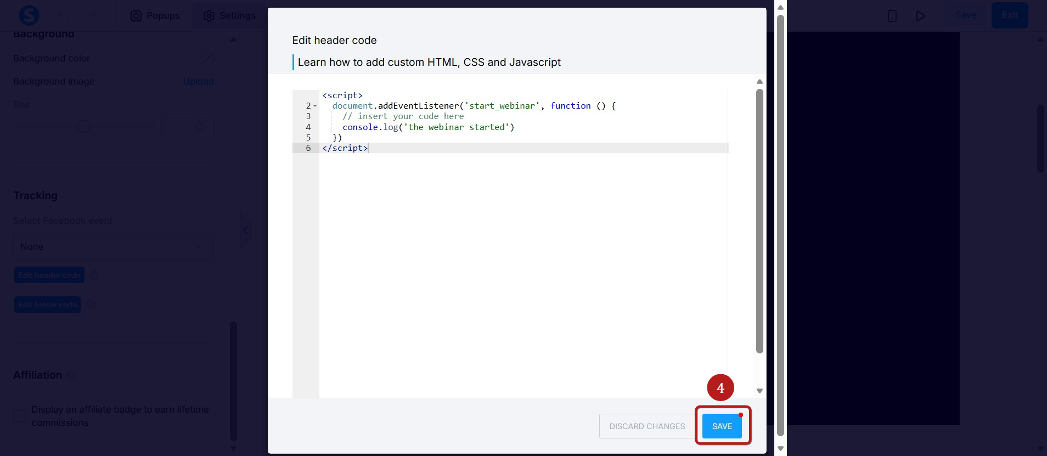Click the Systeme S logo icon

pyautogui.click(x=29, y=15)
